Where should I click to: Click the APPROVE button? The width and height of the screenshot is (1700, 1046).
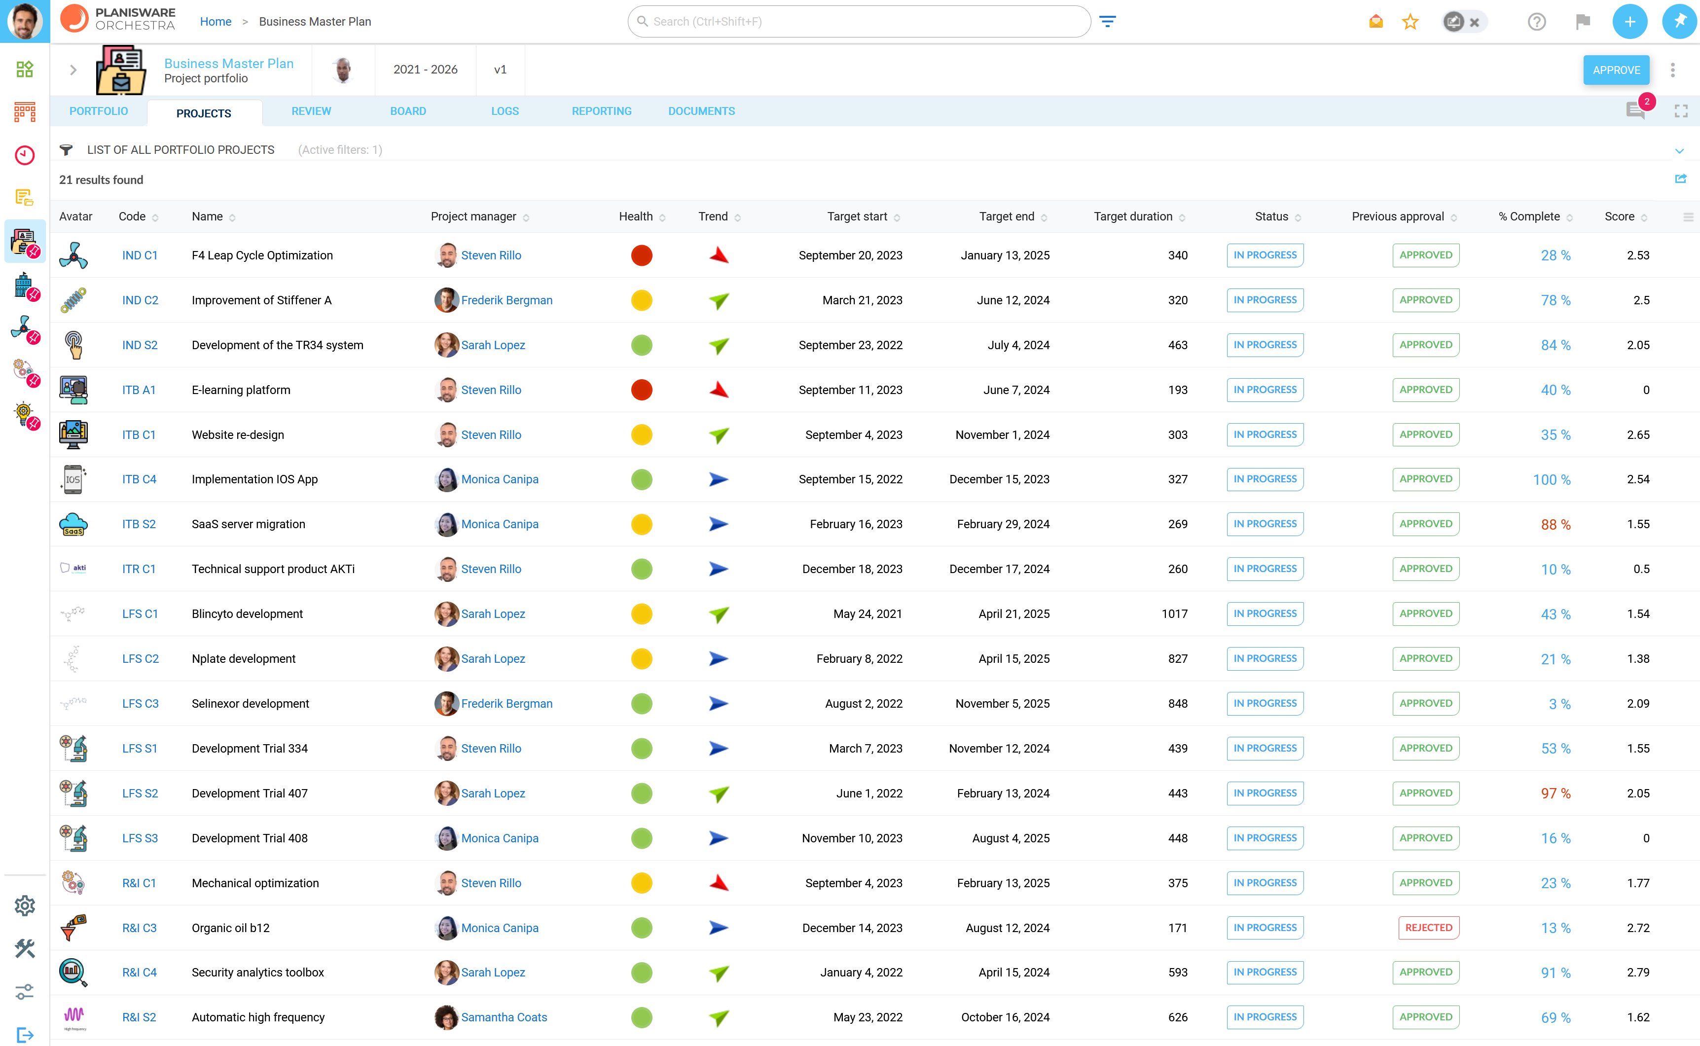(x=1616, y=70)
